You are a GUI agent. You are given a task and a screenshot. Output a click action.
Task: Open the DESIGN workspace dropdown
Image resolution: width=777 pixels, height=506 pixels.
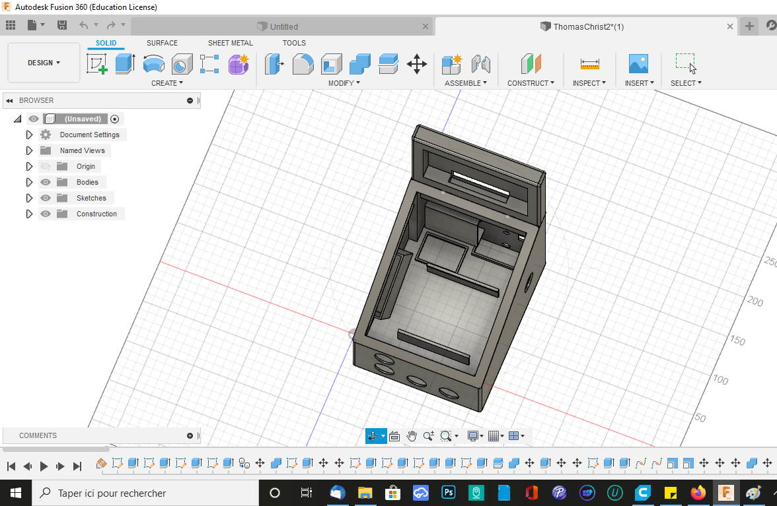click(x=44, y=63)
